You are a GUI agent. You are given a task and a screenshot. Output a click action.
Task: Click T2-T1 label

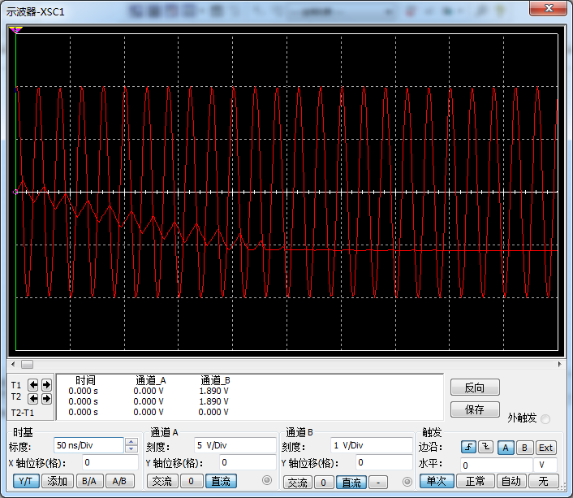(x=22, y=413)
